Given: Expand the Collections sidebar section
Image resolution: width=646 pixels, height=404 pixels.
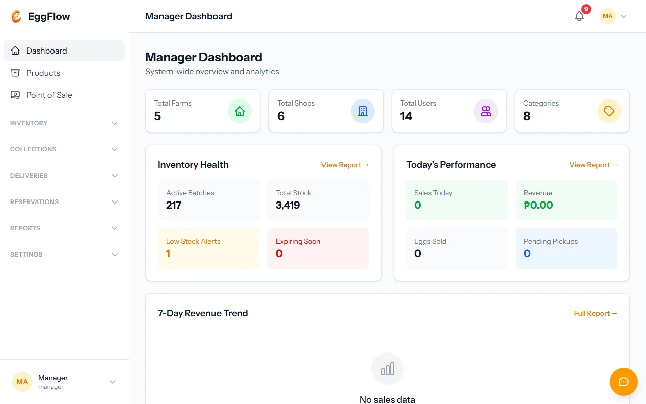Looking at the screenshot, I should pyautogui.click(x=64, y=149).
